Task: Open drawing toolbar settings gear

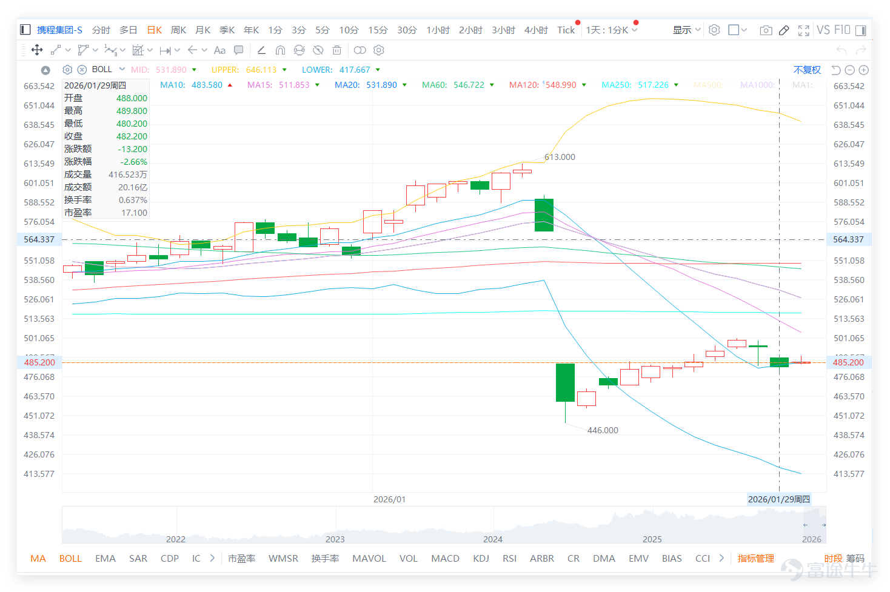Action: pos(379,50)
